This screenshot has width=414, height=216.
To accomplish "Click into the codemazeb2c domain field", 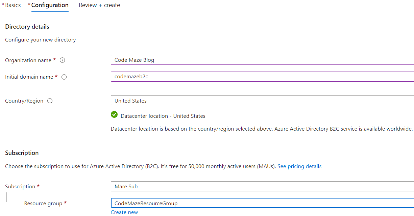I will [262, 77].
